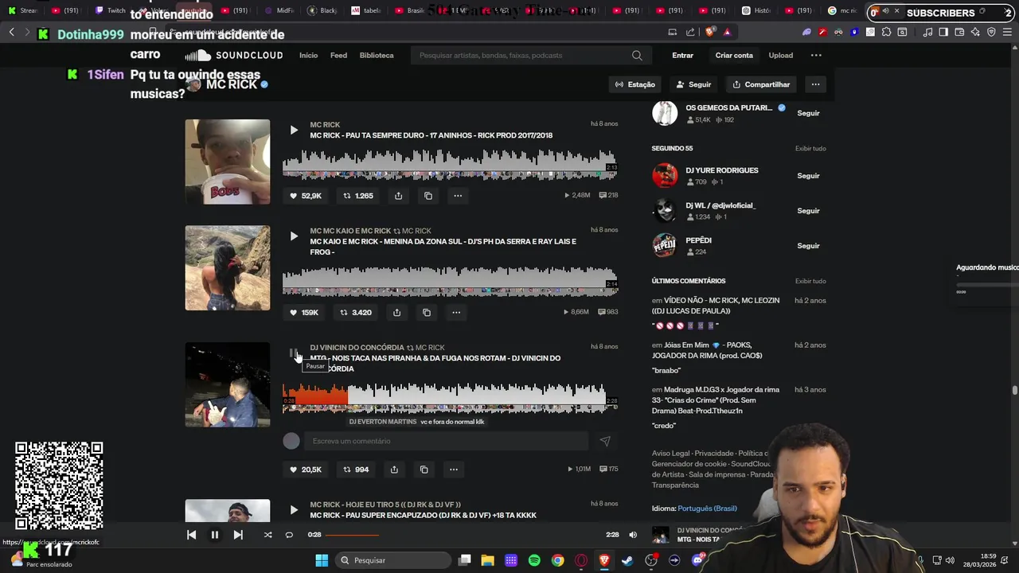Open Feed in SoundCloud nav
This screenshot has width=1019, height=573.
338,55
